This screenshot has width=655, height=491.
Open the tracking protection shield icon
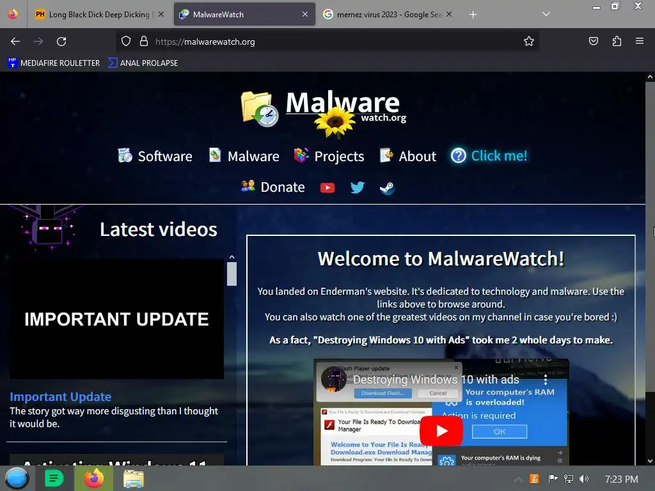click(126, 42)
